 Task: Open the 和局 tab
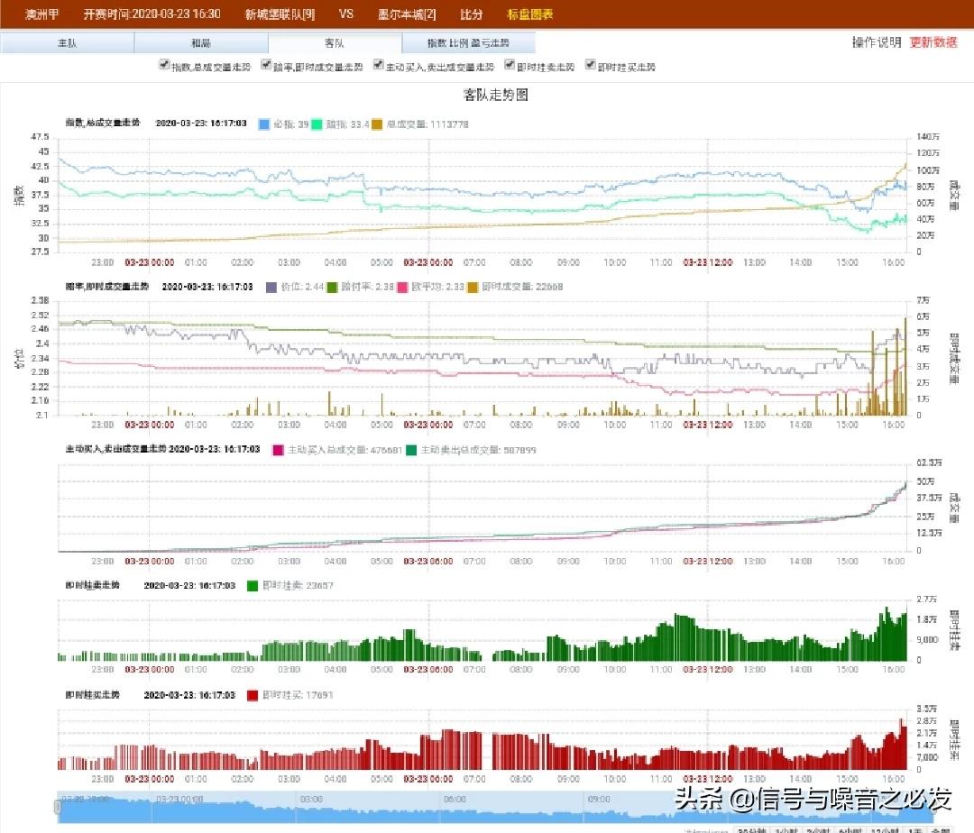[x=201, y=43]
